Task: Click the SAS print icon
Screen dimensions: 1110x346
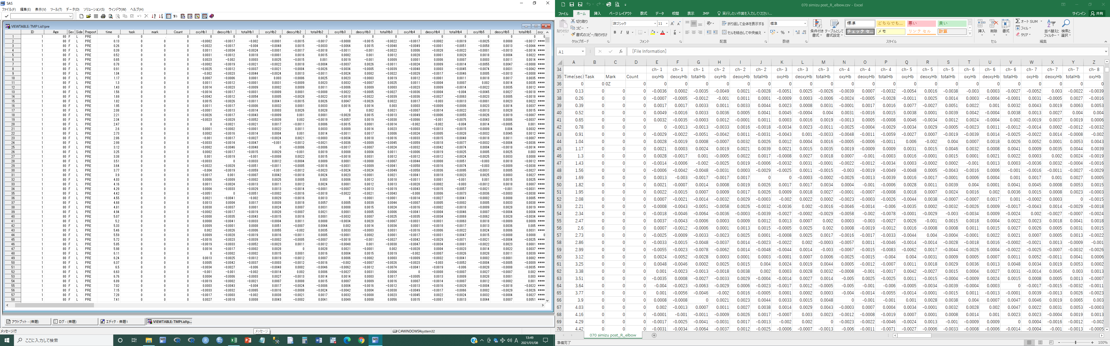Action: coord(103,16)
